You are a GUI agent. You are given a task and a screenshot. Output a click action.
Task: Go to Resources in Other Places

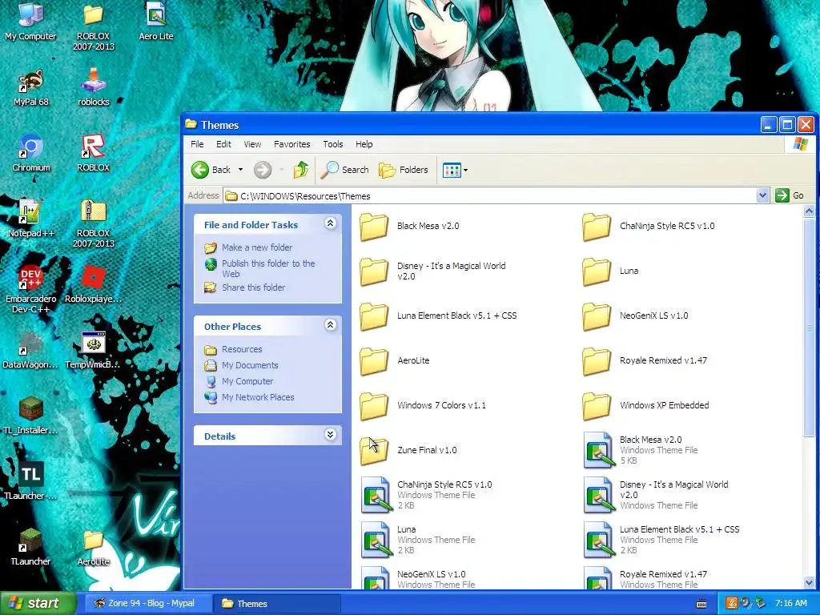coord(233,349)
